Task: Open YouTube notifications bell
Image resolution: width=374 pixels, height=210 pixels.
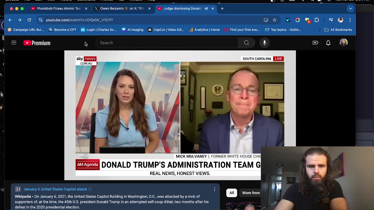Action: 328,43
